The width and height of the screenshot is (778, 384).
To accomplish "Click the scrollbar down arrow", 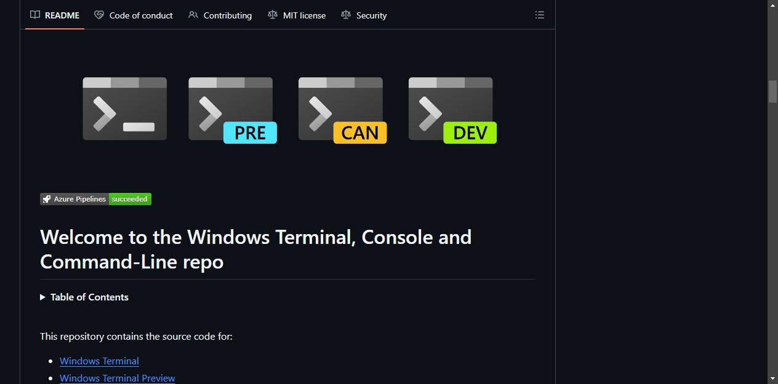I will pyautogui.click(x=772, y=378).
